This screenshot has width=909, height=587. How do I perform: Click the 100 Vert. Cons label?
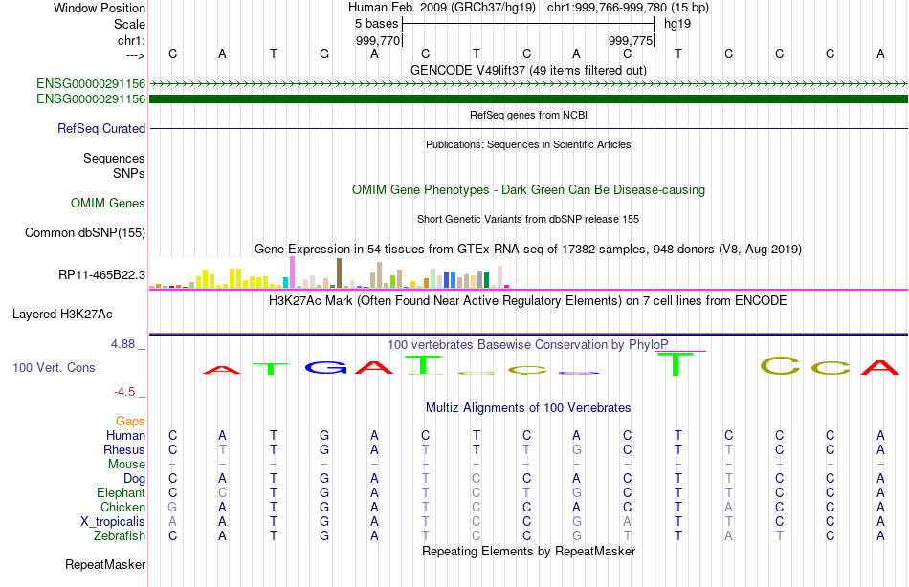click(54, 367)
